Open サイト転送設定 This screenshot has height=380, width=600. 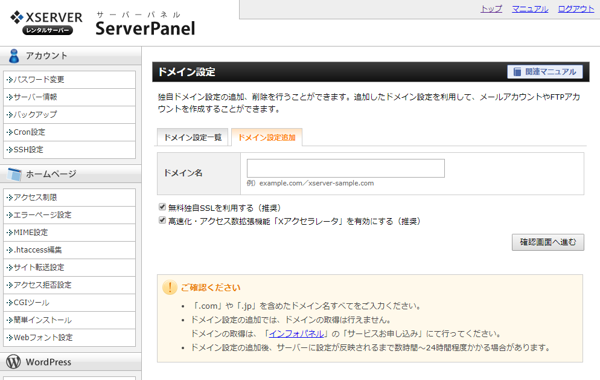(x=69, y=268)
